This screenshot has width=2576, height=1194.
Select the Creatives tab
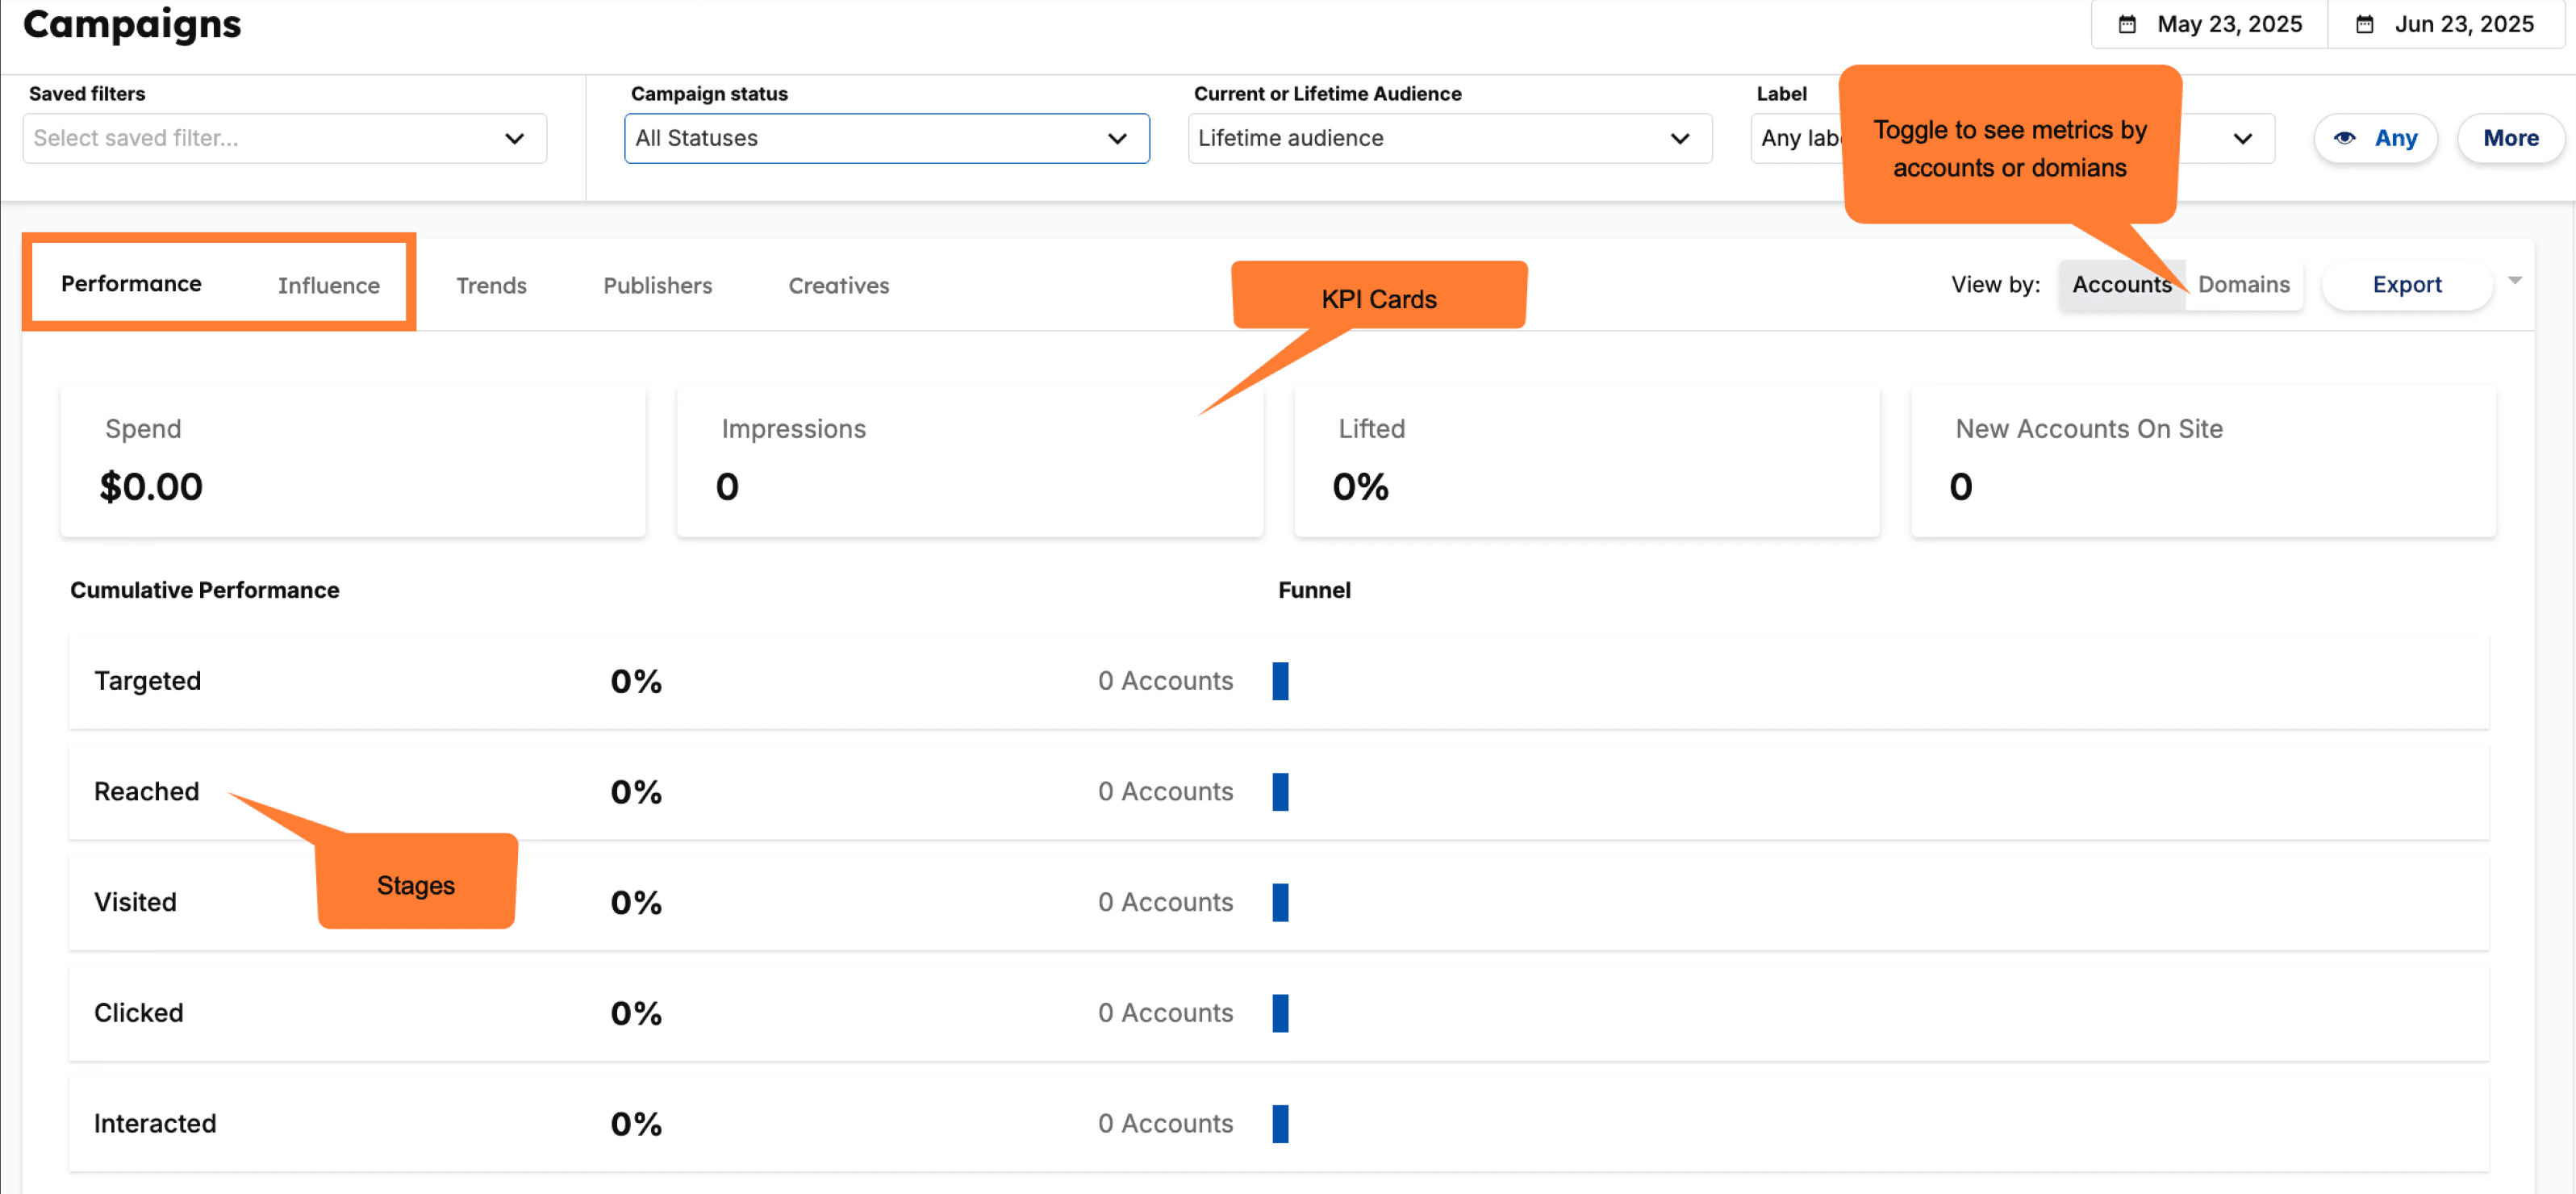tap(838, 285)
